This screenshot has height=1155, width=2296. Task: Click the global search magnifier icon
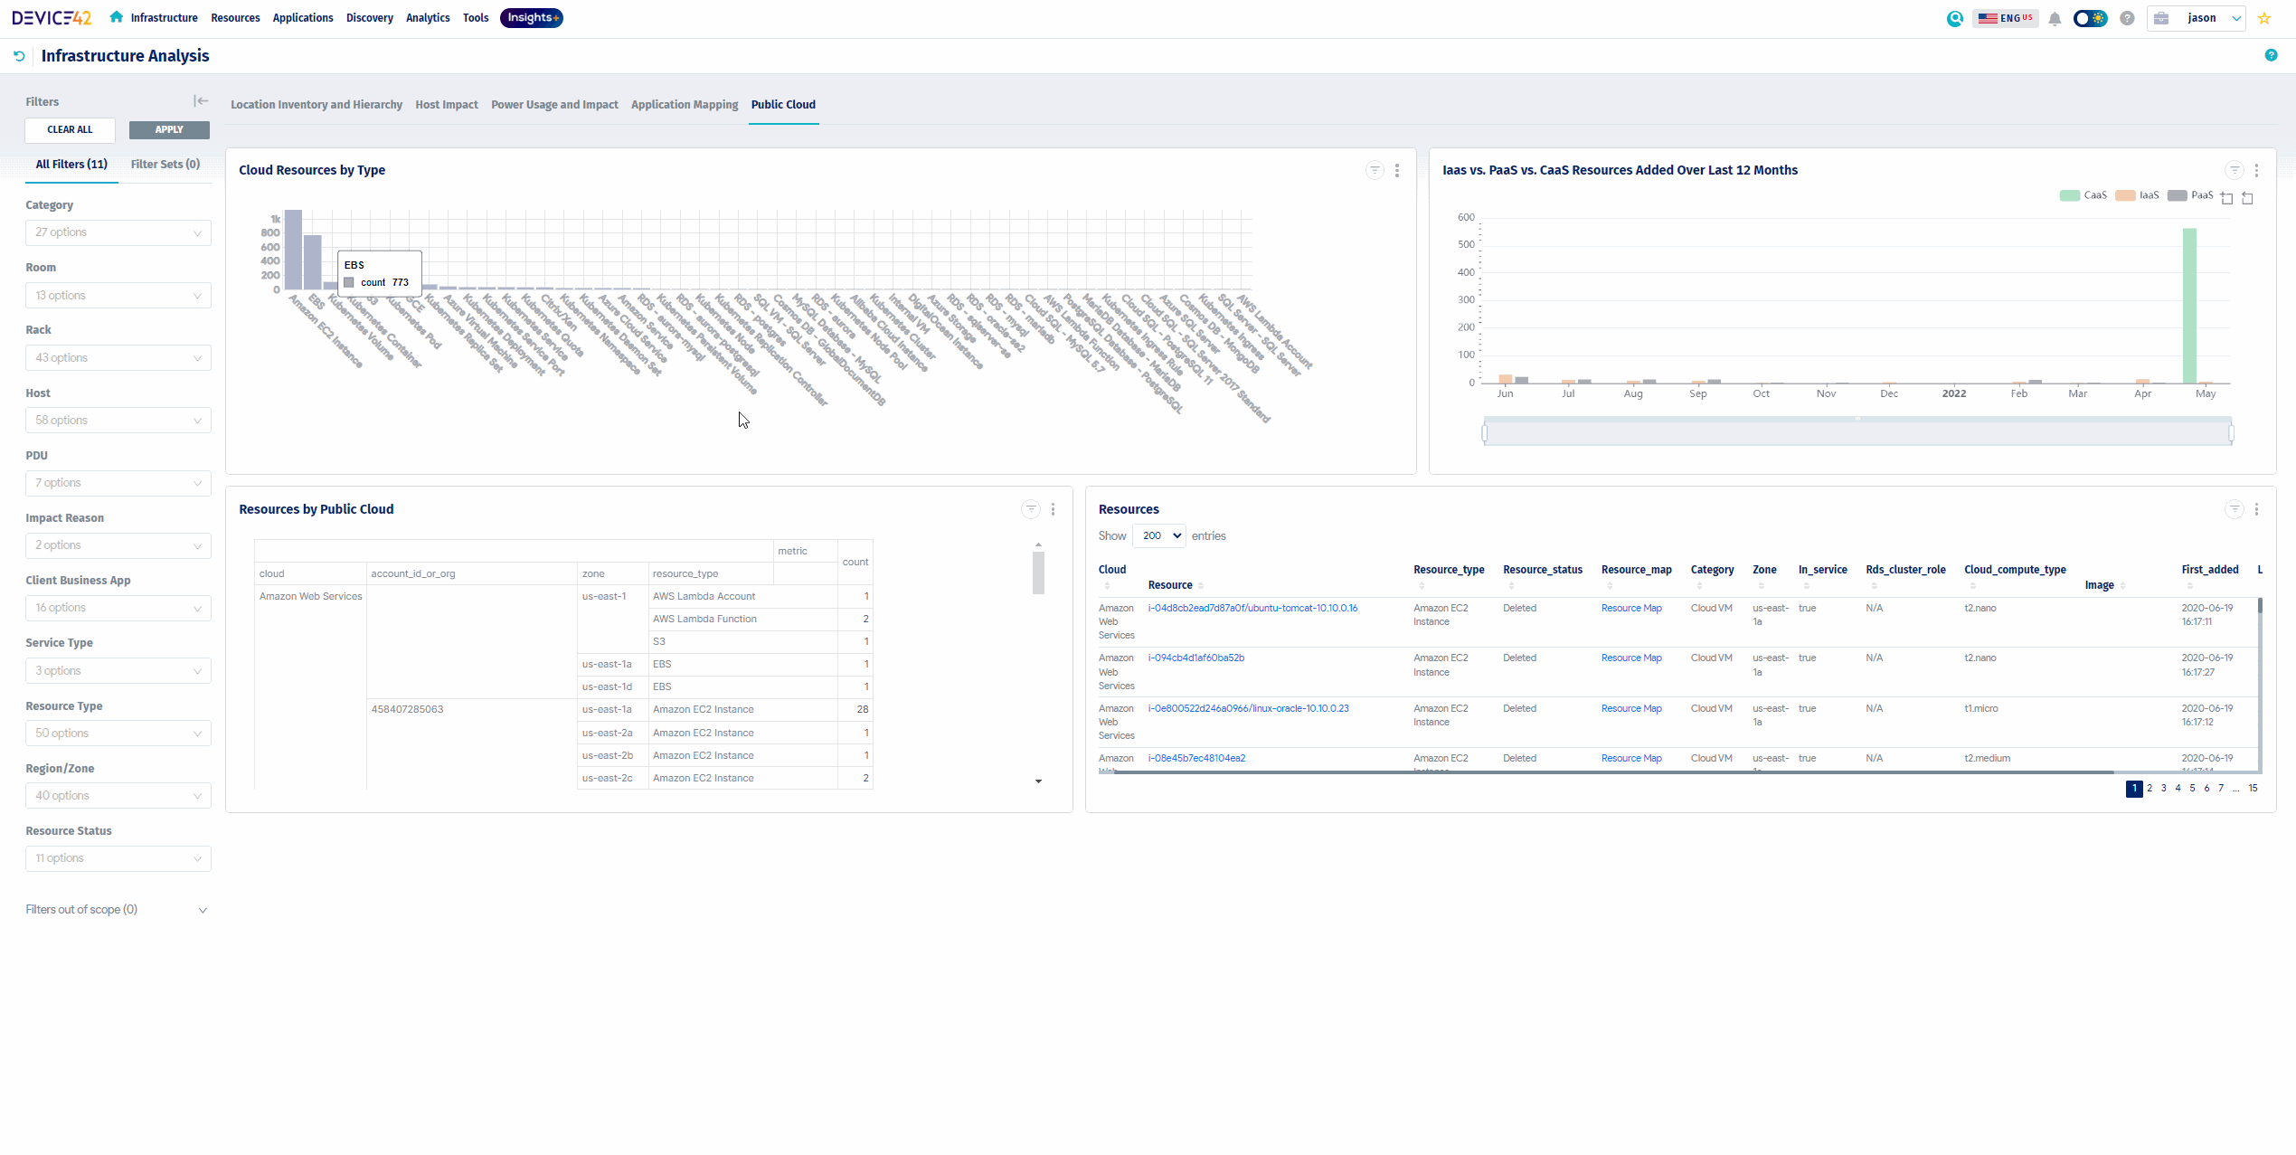point(1955,18)
